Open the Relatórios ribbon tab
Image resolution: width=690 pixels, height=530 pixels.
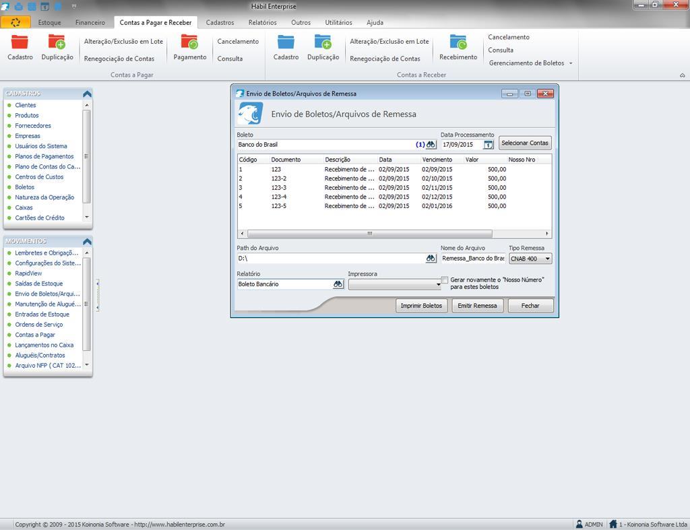click(262, 22)
